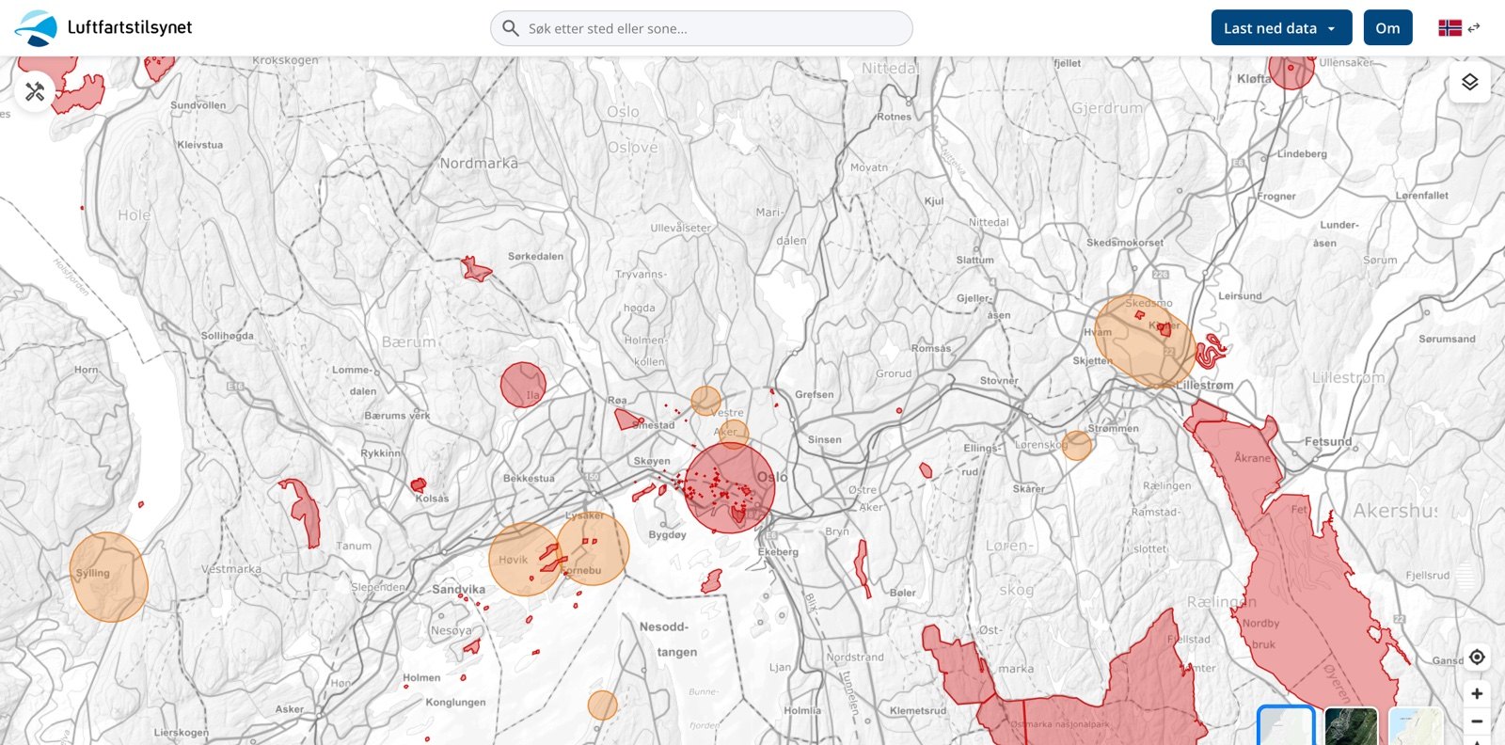Switch to the colored topographic basemap thumbnail
This screenshot has height=745, width=1505.
(1416, 726)
